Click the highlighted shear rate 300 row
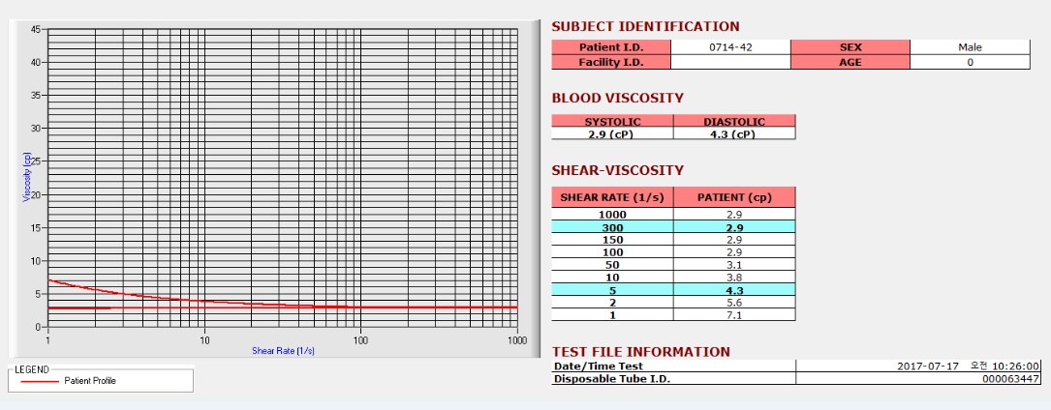The image size is (1051, 410). (x=673, y=227)
